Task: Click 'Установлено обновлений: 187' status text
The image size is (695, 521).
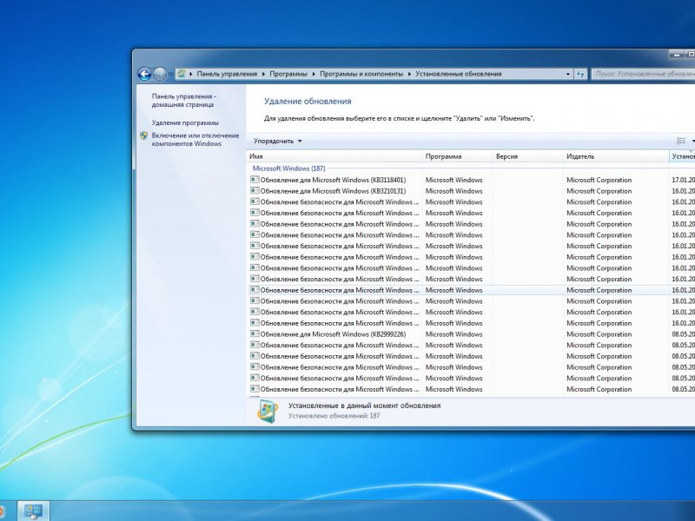Action: pyautogui.click(x=334, y=416)
